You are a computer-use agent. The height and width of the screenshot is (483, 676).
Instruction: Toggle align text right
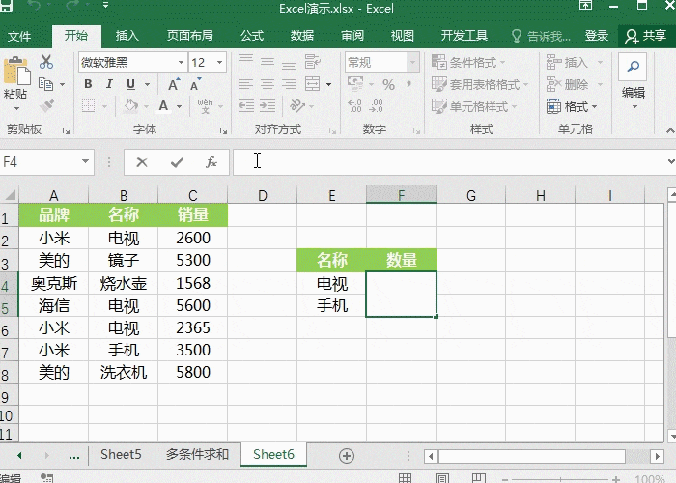point(289,84)
